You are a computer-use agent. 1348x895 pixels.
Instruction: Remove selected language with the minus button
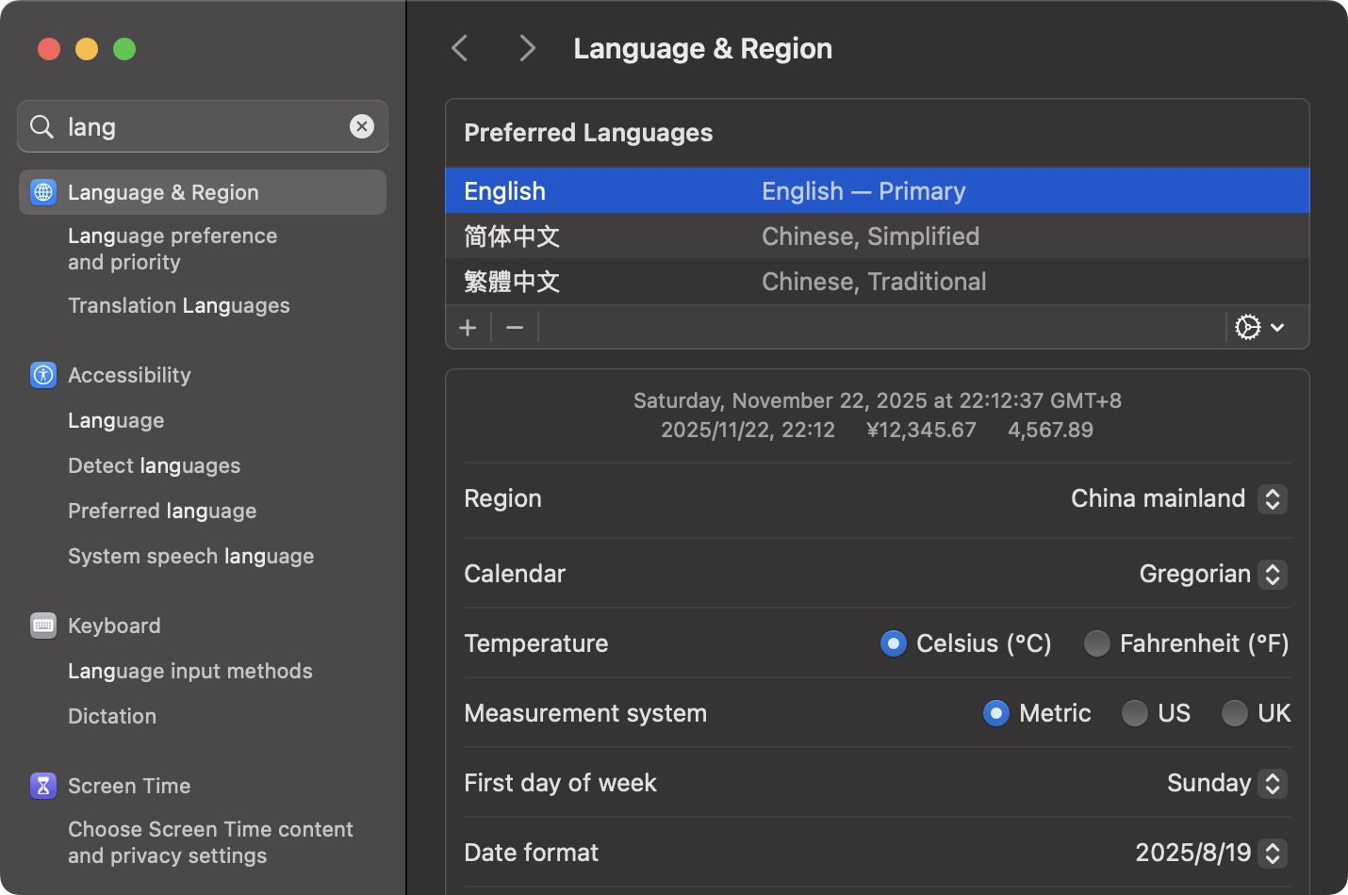click(514, 327)
